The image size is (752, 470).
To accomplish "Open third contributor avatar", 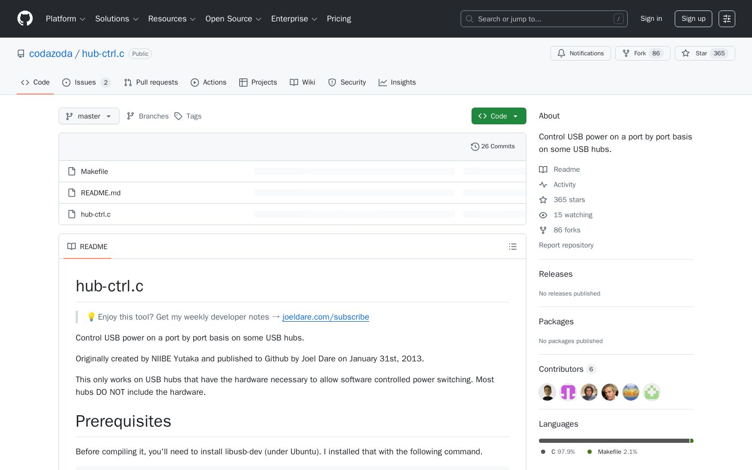I will tap(589, 392).
